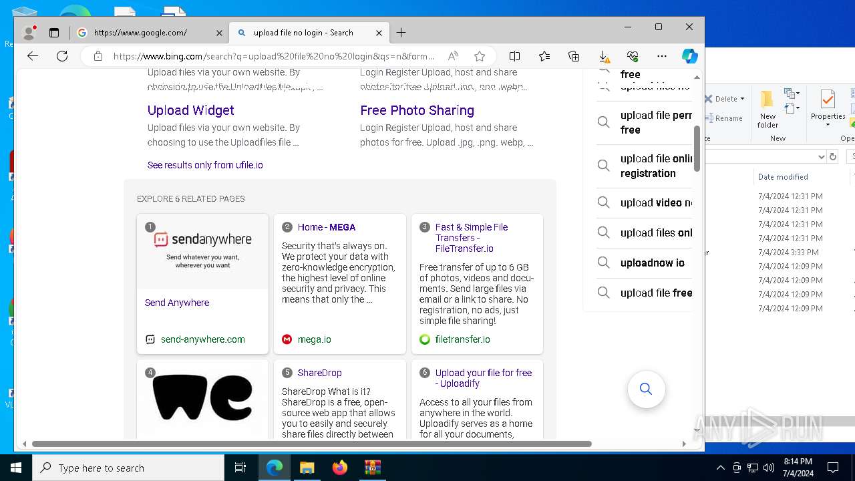
Task: Select the upload video suggestion
Action: [645, 202]
